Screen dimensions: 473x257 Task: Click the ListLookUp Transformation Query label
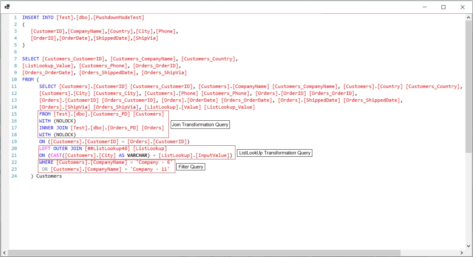pos(275,153)
